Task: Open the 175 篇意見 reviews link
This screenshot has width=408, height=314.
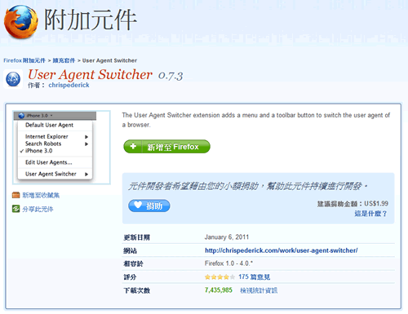Action: [255, 277]
